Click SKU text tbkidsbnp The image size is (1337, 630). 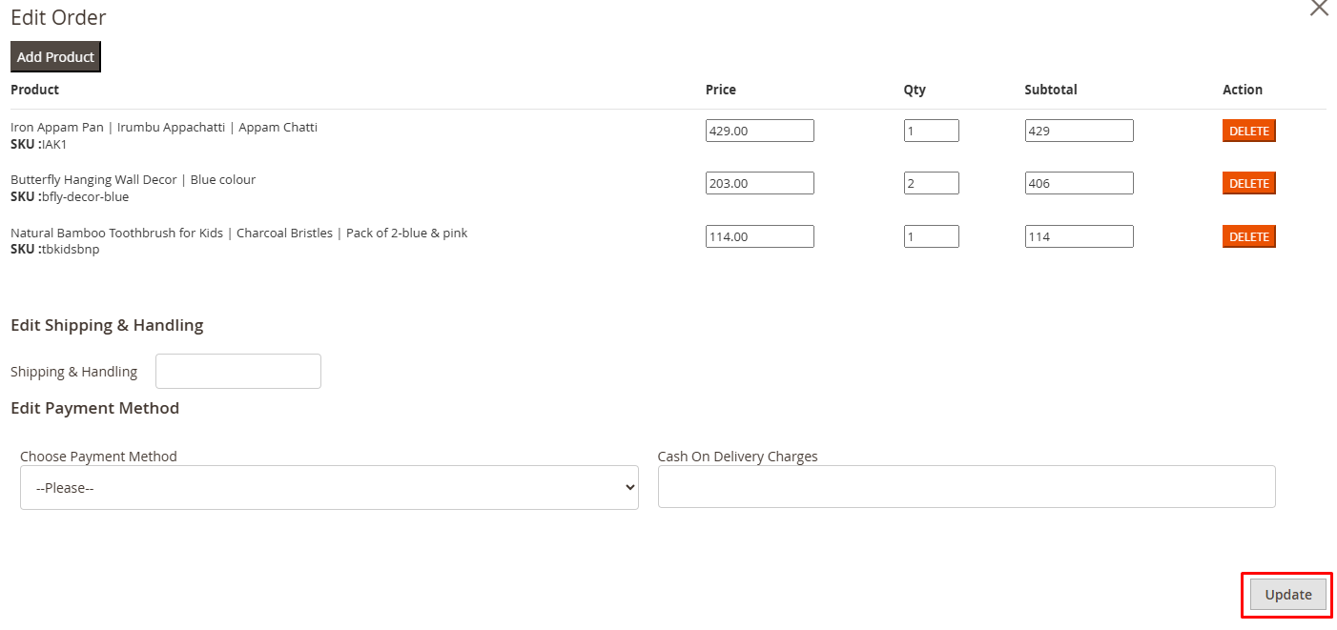tap(71, 250)
